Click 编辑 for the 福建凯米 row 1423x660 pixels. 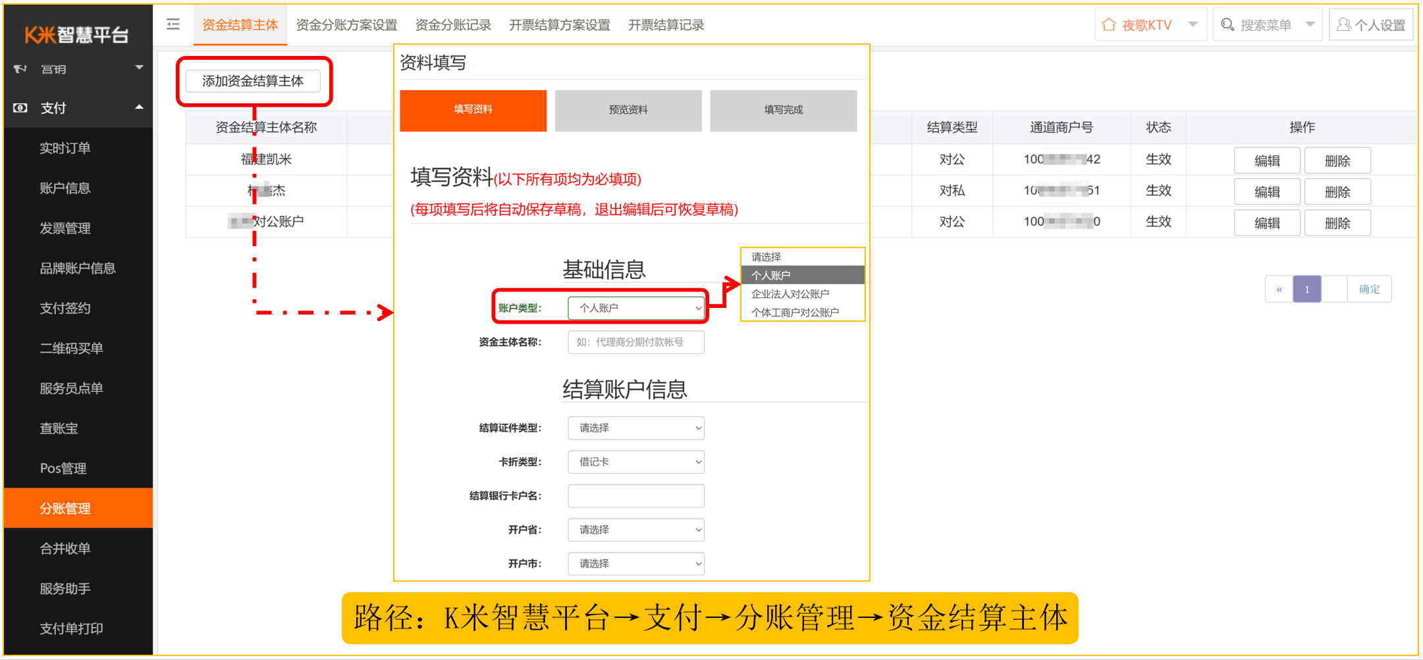tap(1267, 161)
